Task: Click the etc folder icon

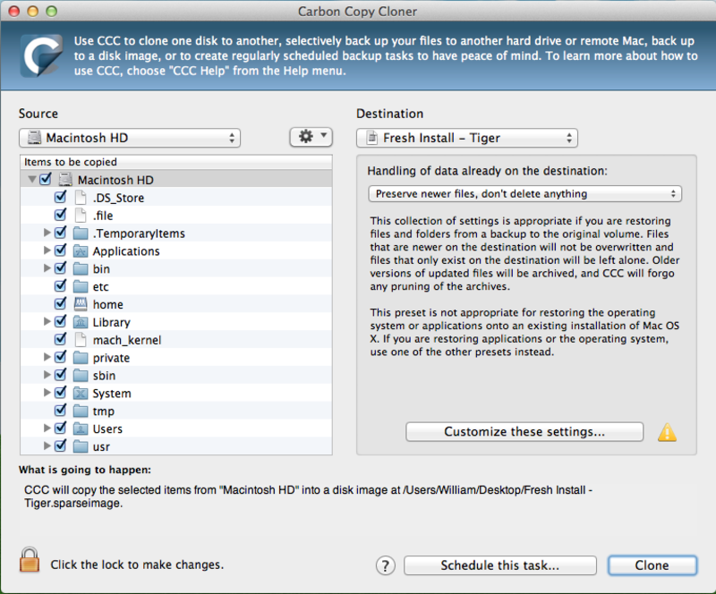Action: [81, 287]
